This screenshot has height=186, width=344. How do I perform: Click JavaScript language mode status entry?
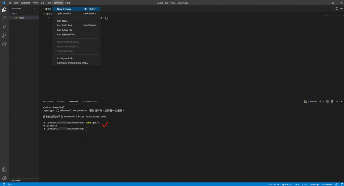tap(314, 184)
